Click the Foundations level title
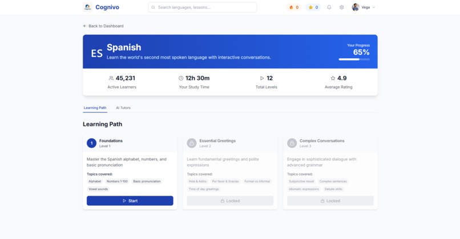Image resolution: width=460 pixels, height=239 pixels. (x=111, y=141)
